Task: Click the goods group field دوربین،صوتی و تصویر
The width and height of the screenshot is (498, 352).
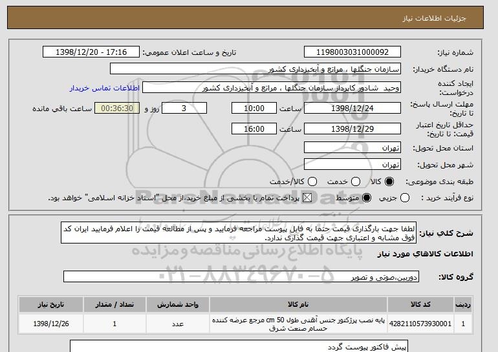Action: pyautogui.click(x=241, y=277)
